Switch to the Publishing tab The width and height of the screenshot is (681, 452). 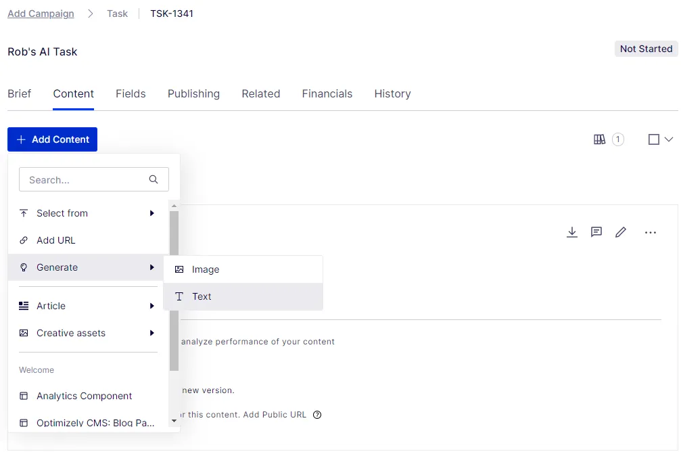coord(193,94)
